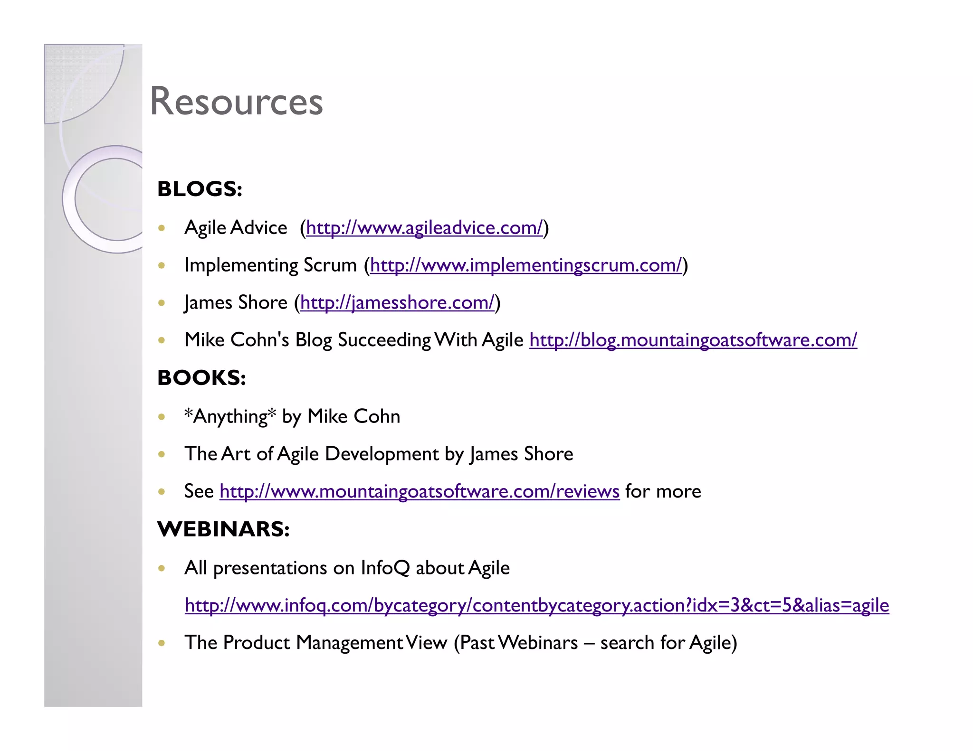Open the agileadvice.com link
The width and height of the screenshot is (973, 751).
[424, 228]
